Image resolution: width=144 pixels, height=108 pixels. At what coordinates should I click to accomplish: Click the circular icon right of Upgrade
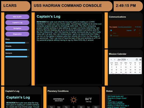[139, 30]
